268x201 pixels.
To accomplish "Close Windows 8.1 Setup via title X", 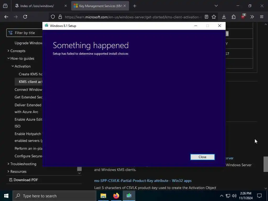I will pos(220,26).
